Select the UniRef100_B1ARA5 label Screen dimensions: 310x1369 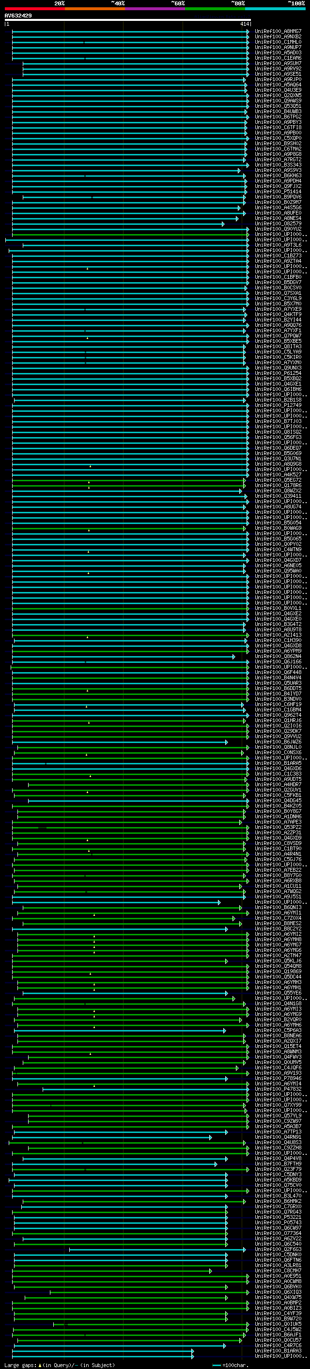[x=278, y=763]
